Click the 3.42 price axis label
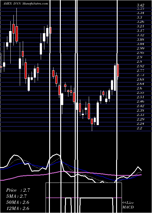The width and height of the screenshot is (152, 213). (x=140, y=5)
